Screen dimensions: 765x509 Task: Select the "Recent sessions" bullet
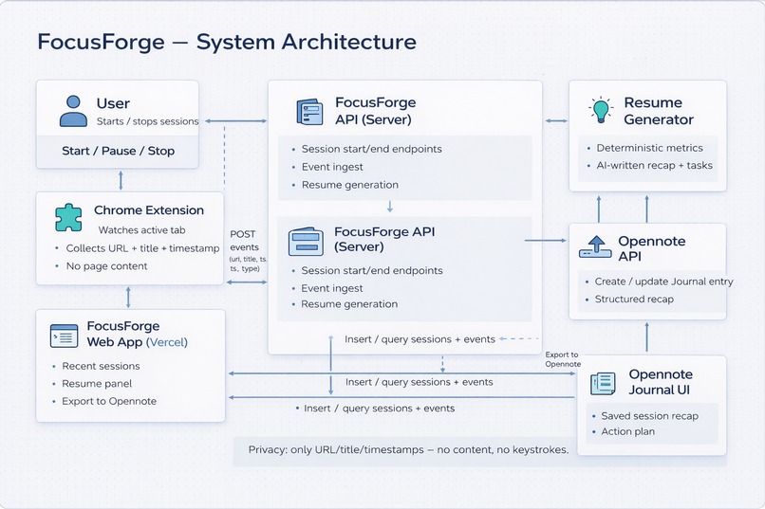pos(101,366)
